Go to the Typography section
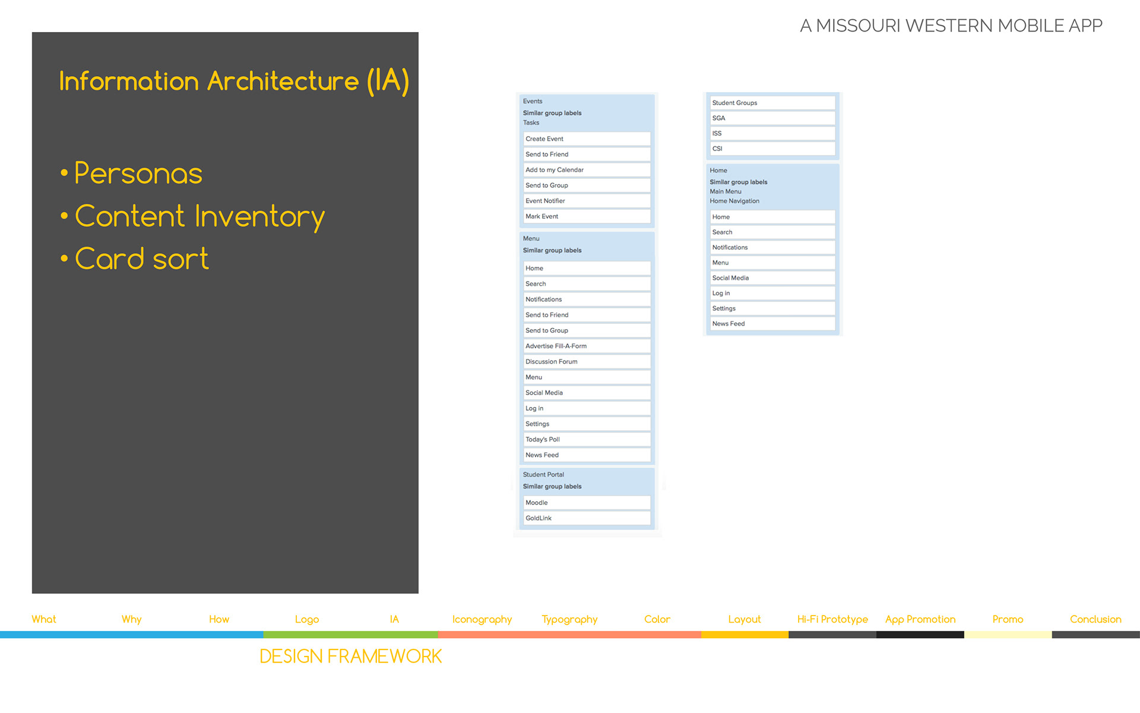Screen dimensions: 1140x713 [x=569, y=619]
